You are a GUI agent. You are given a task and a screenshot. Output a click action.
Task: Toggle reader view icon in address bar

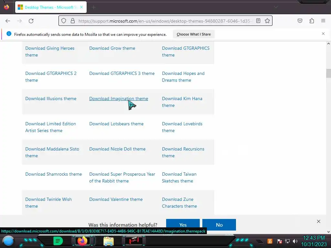click(258, 21)
